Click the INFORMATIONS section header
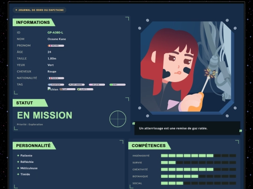Viewport: 253px width, 189px height. 34,22
